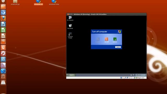
Task: Launch Chromium browser from the launcher
Action: pyautogui.click(x=3, y=13)
